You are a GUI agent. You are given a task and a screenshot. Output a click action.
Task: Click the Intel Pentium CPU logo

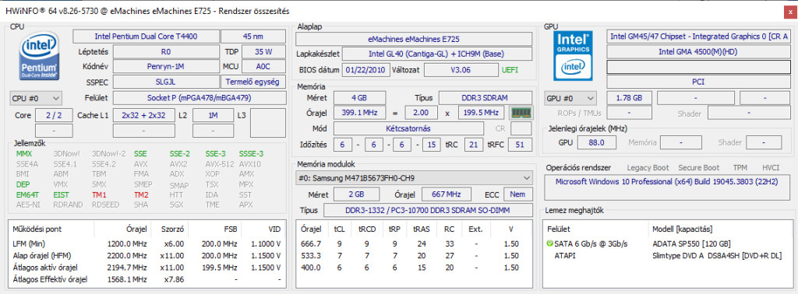pyautogui.click(x=40, y=56)
